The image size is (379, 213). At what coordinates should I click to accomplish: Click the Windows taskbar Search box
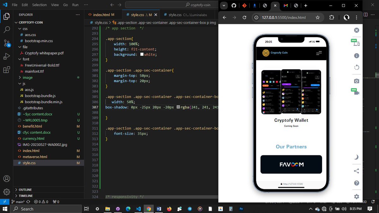tap(46, 209)
